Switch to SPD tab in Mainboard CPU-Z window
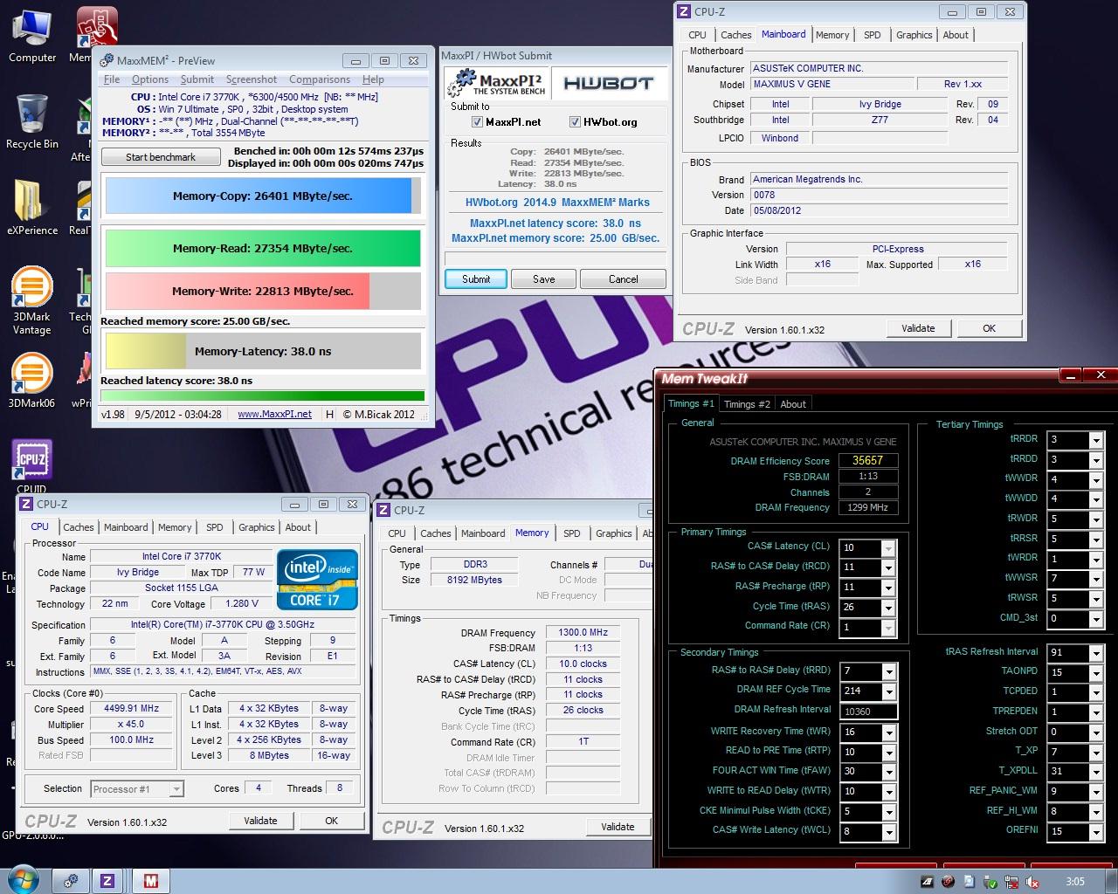 pos(872,35)
